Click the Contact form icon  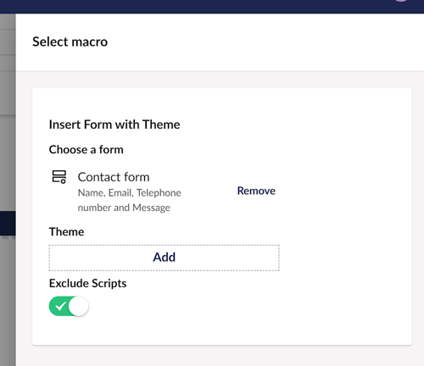tap(59, 177)
